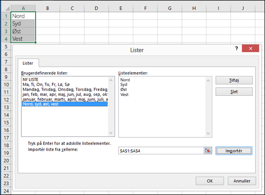The image size is (265, 195).
Task: Select row 24 header
Action: point(6,191)
